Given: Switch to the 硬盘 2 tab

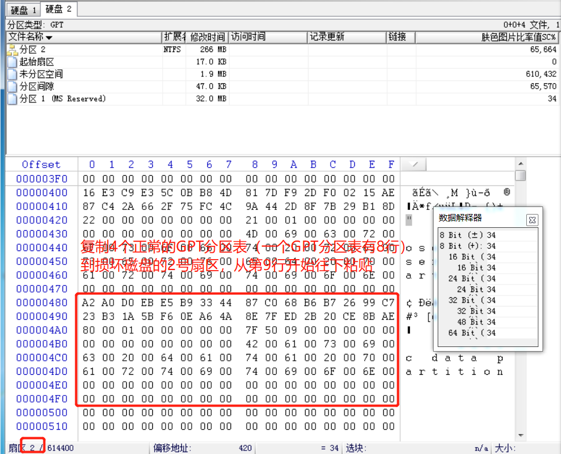Looking at the screenshot, I should pos(58,9).
